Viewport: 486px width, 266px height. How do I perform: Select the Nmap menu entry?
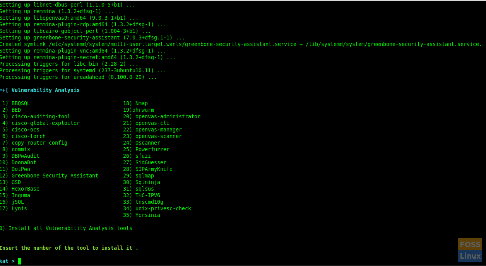pos(141,103)
